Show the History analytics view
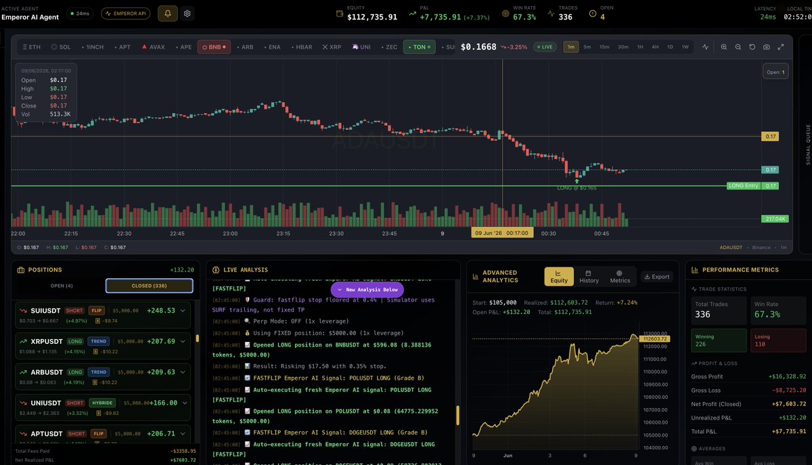The height and width of the screenshot is (465, 812). point(589,277)
